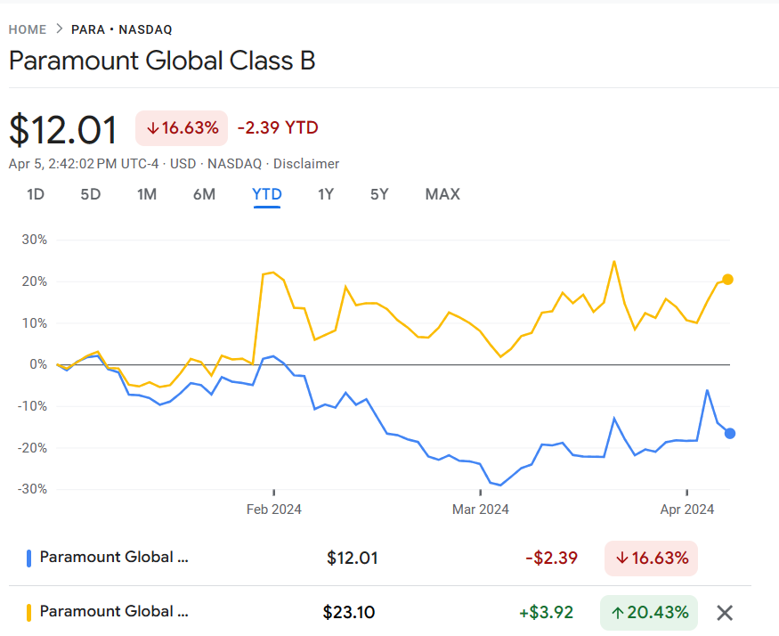Click the 30% y-axis label

pyautogui.click(x=35, y=240)
